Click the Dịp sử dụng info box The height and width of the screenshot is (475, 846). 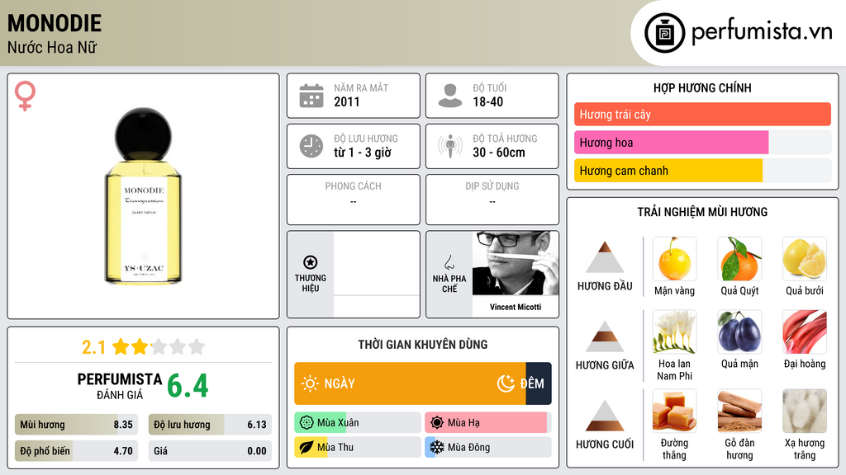[x=492, y=200]
